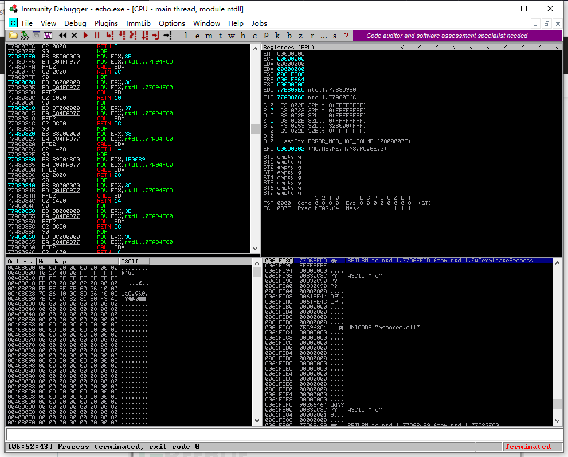568x457 pixels.
Task: Click dump pane scroll down arrow
Action: pos(257,421)
